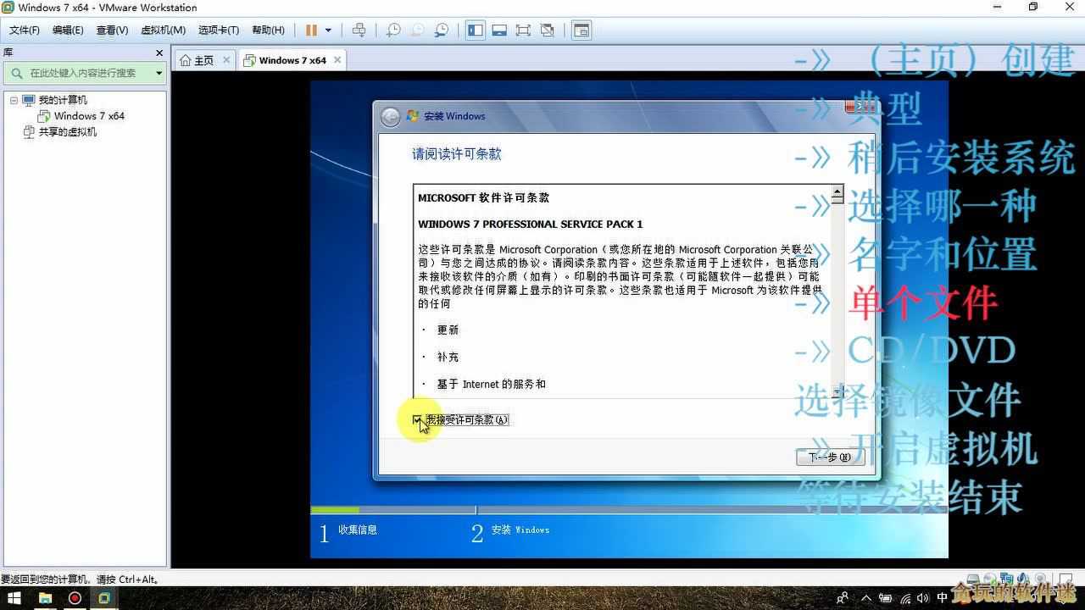Click the red record app taskbar icon
Viewport: 1085px width, 610px height.
coord(75,598)
